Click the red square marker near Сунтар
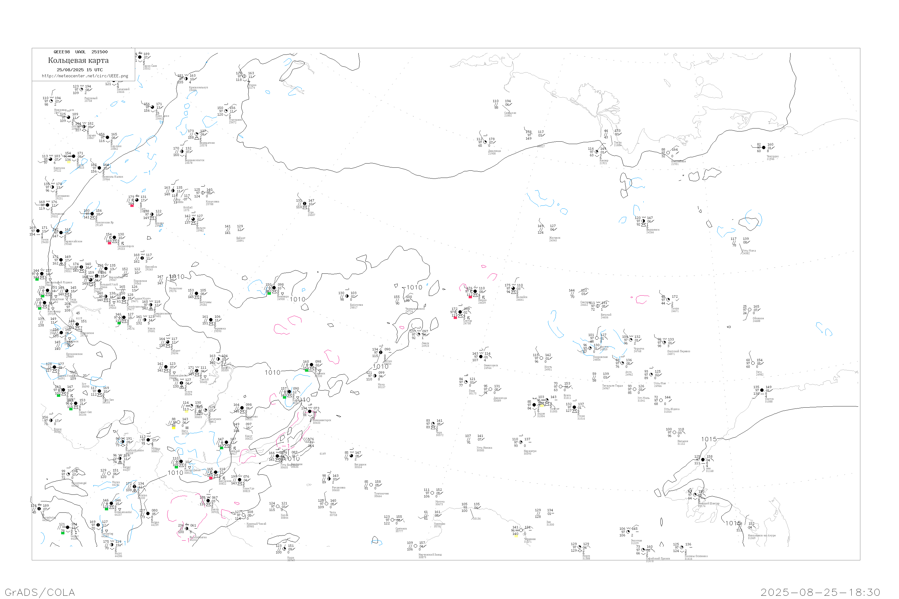This screenshot has height=599, width=899. click(x=455, y=317)
